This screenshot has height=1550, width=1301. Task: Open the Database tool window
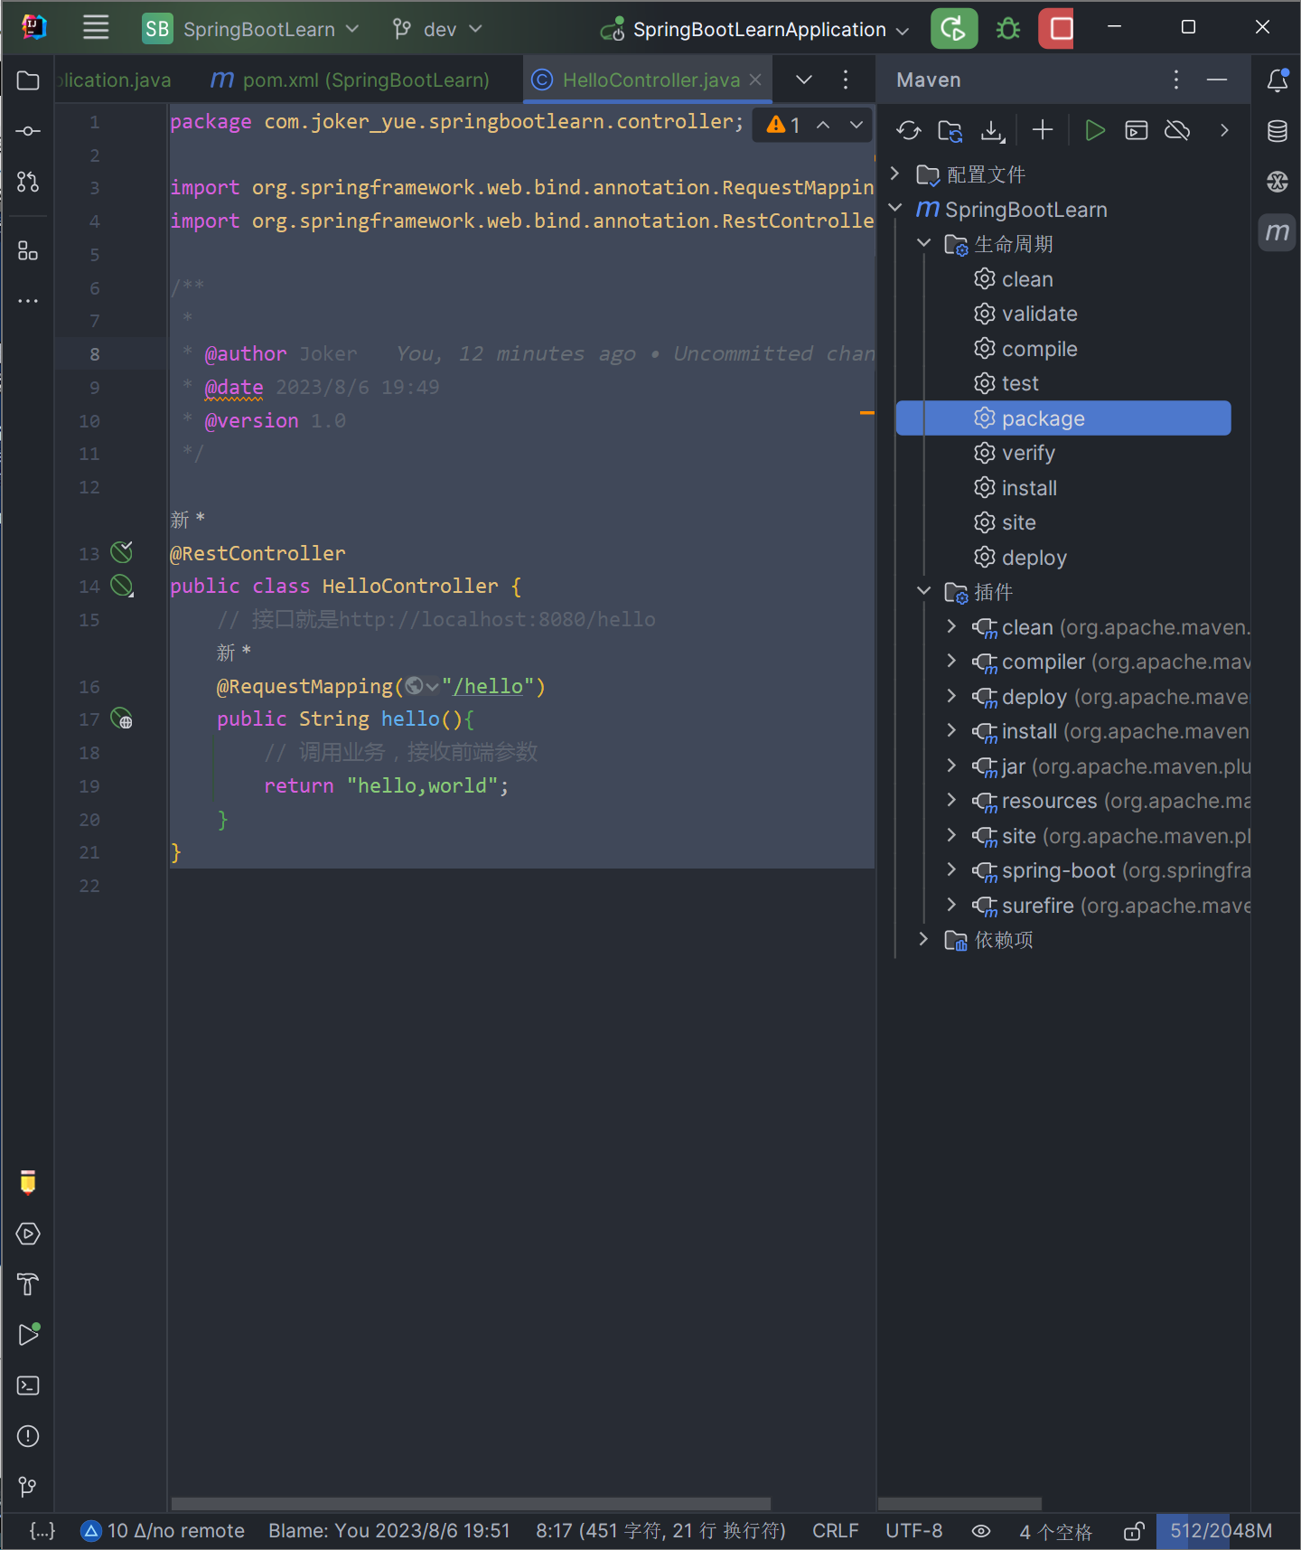[1278, 131]
